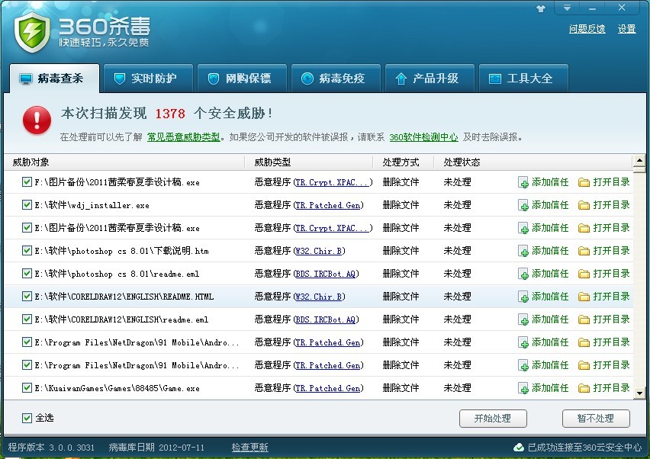
Task: Switch to the 实时防护 tab
Action: click(x=148, y=79)
